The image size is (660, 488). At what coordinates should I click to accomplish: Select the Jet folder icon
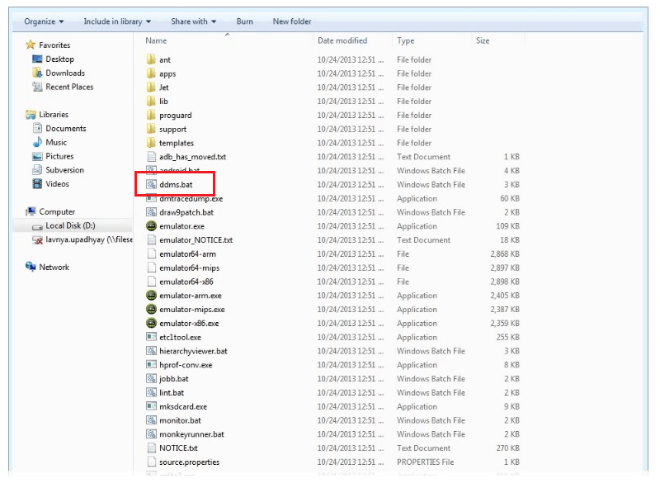coord(151,88)
